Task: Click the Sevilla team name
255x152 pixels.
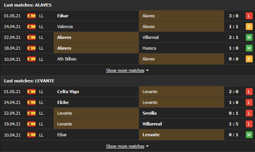Action: tap(149, 113)
